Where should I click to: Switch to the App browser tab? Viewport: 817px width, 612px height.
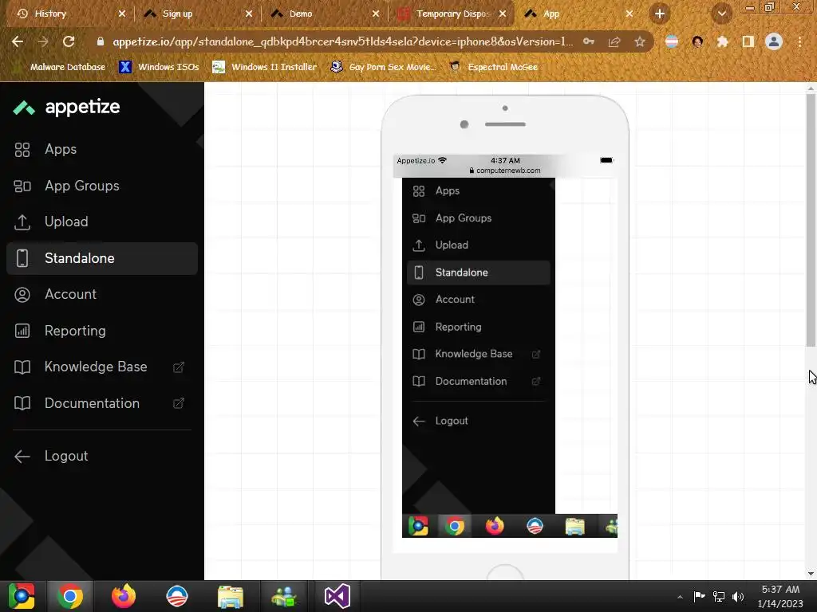click(x=579, y=14)
